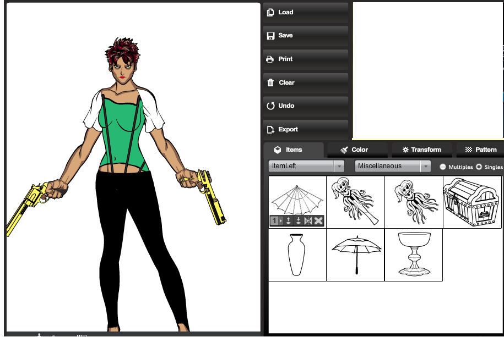Pick the vase item
Viewport: 504px width, 337px height.
coord(297,255)
